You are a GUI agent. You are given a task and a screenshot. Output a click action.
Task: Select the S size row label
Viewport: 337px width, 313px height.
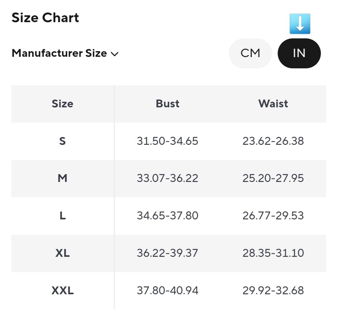pos(63,141)
